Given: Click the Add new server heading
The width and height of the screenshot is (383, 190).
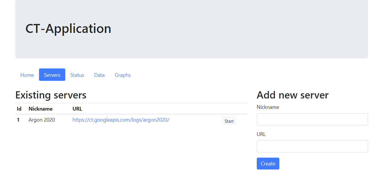Looking at the screenshot, I should tap(293, 95).
